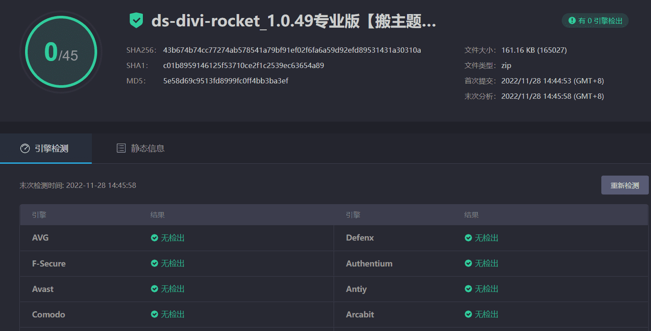
Task: Click the green shield icon beside file name
Action: [x=136, y=21]
